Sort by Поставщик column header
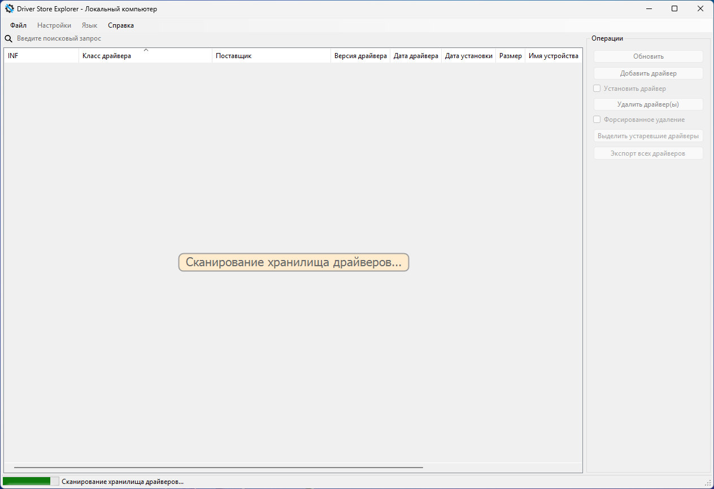The height and width of the screenshot is (489, 714). point(271,56)
